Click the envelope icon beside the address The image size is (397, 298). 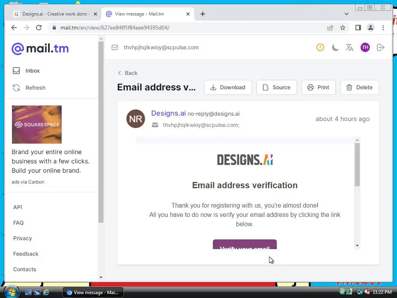115,47
